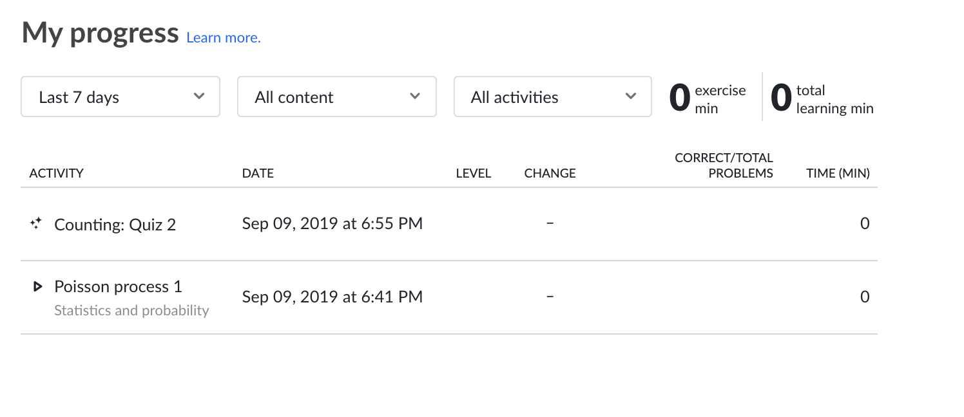Open the Counting: Quiz 2 activity

[x=115, y=225]
